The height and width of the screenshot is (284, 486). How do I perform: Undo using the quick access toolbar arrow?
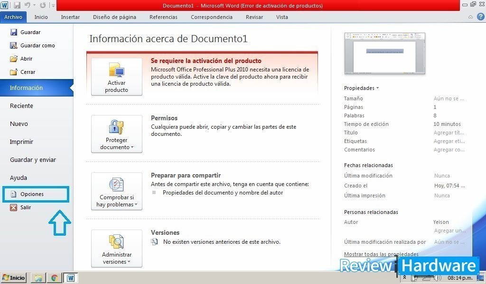point(27,5)
